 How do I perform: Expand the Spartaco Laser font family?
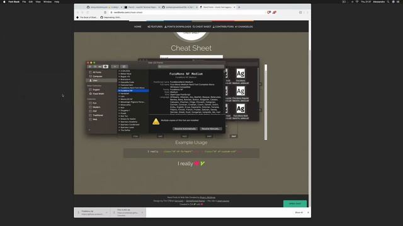119,127
